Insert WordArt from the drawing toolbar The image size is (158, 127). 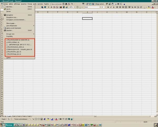coord(45,119)
